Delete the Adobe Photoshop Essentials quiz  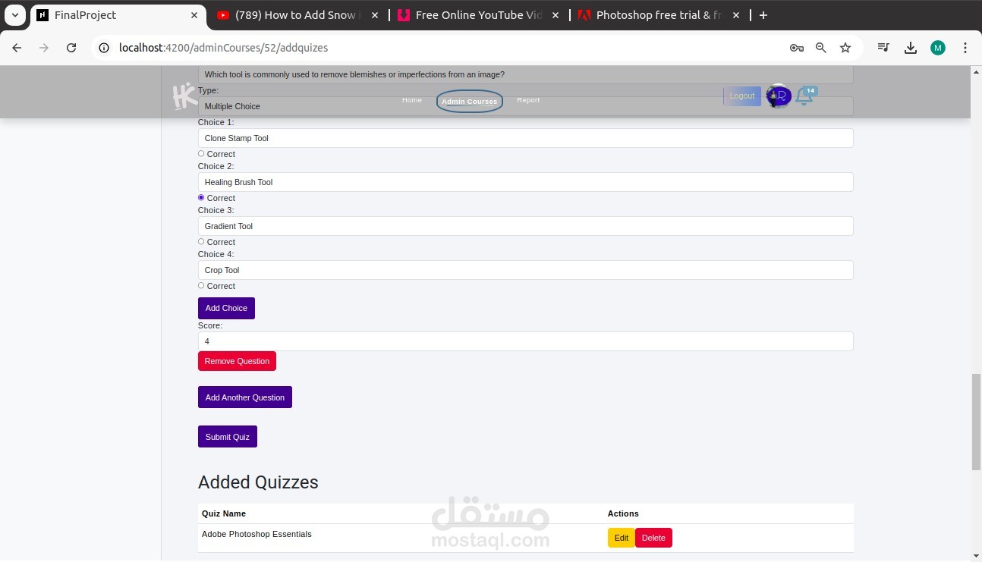coord(653,538)
